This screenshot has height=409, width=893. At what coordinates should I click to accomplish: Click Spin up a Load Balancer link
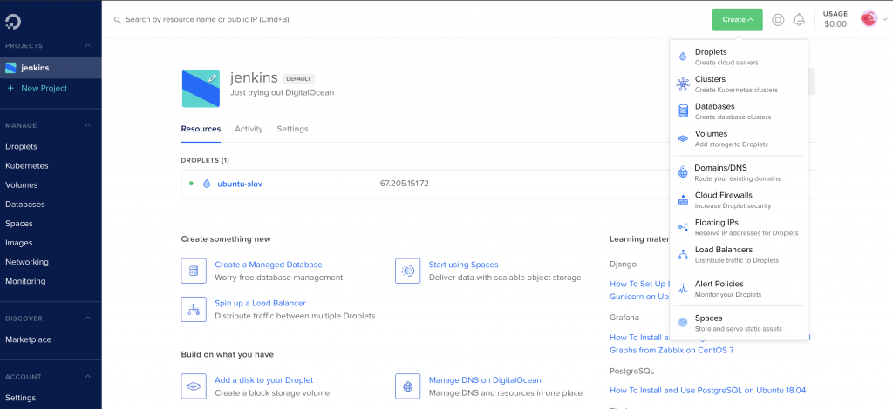point(260,304)
